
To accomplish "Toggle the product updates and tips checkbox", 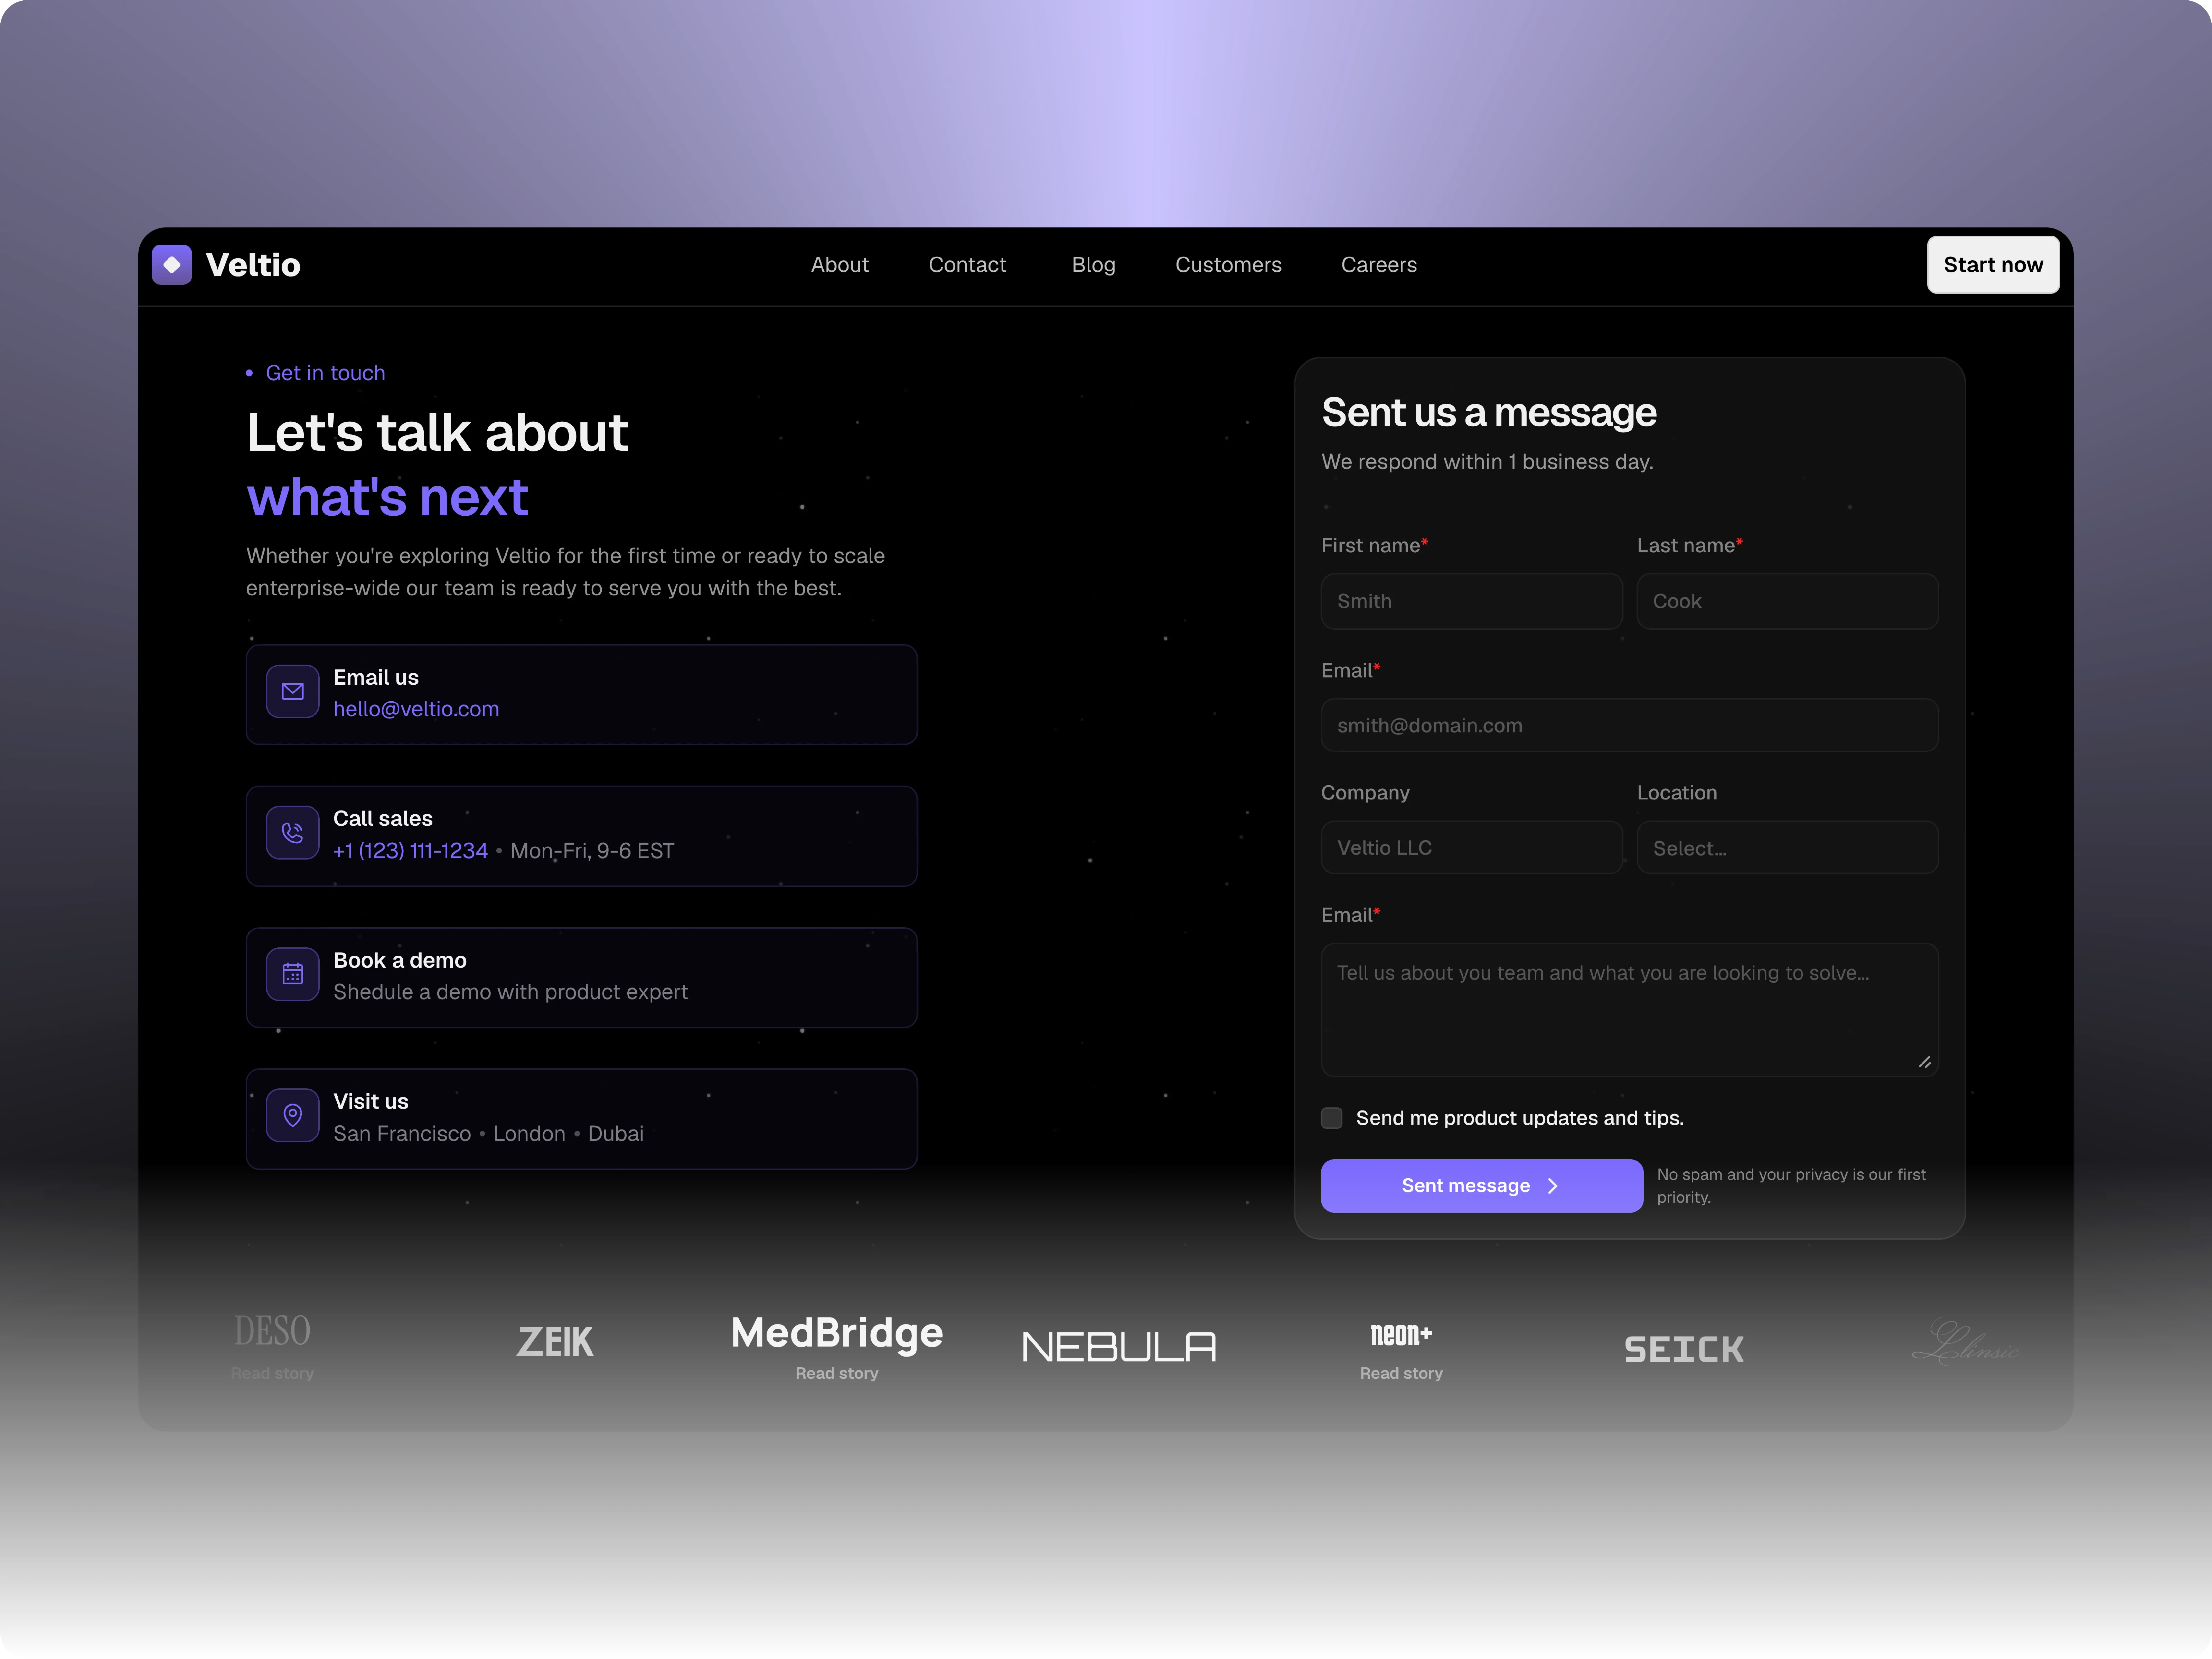I will click(1332, 1118).
